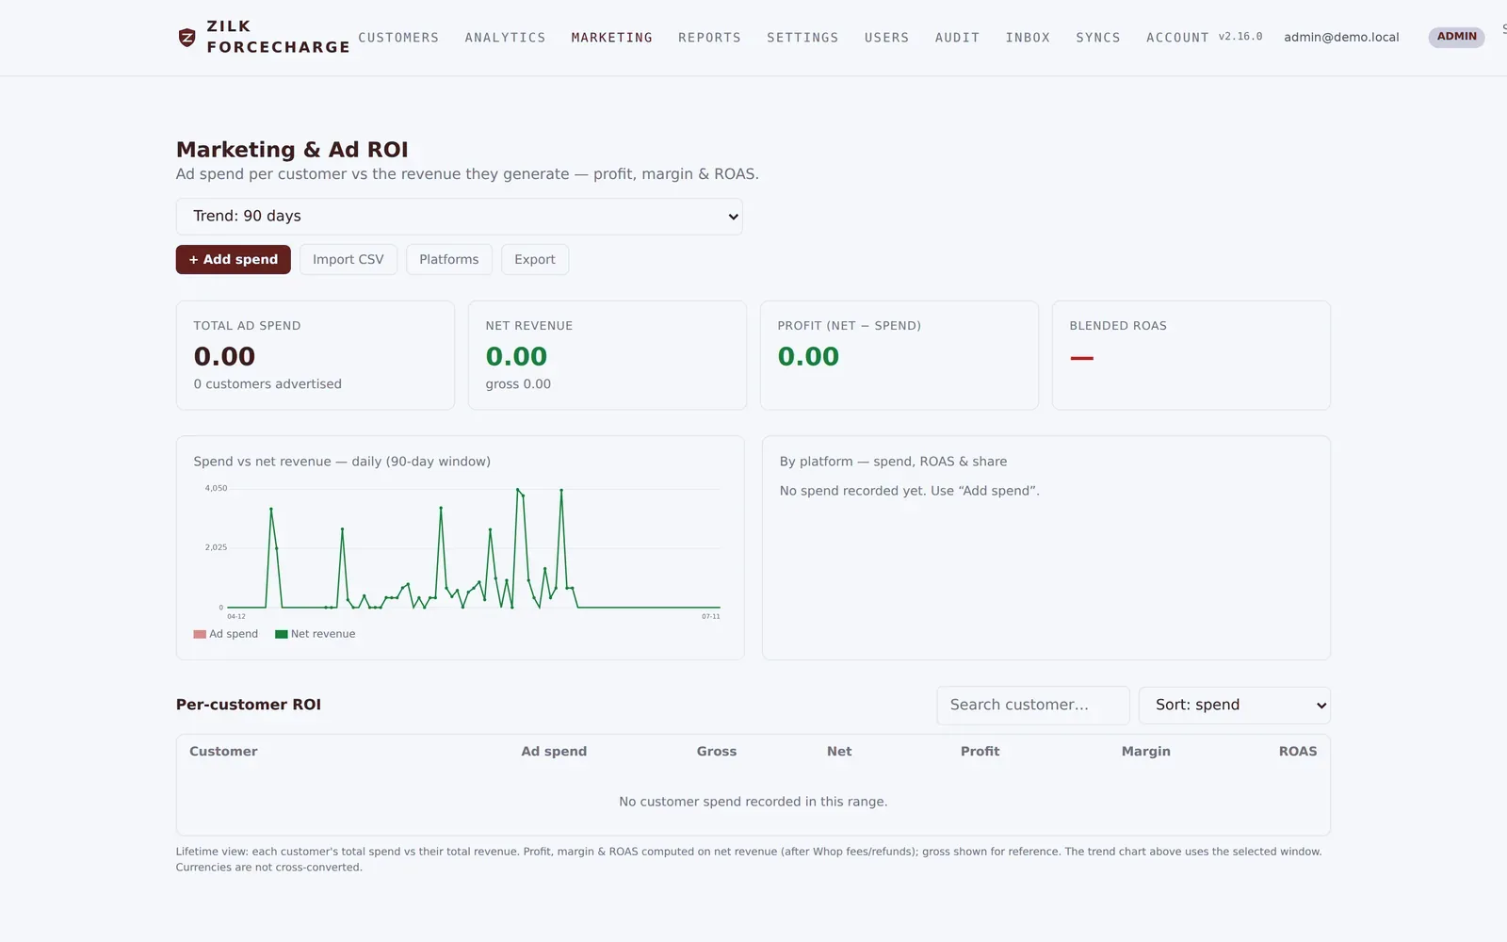
Task: Click the Ad spend column header
Action: 554,752
